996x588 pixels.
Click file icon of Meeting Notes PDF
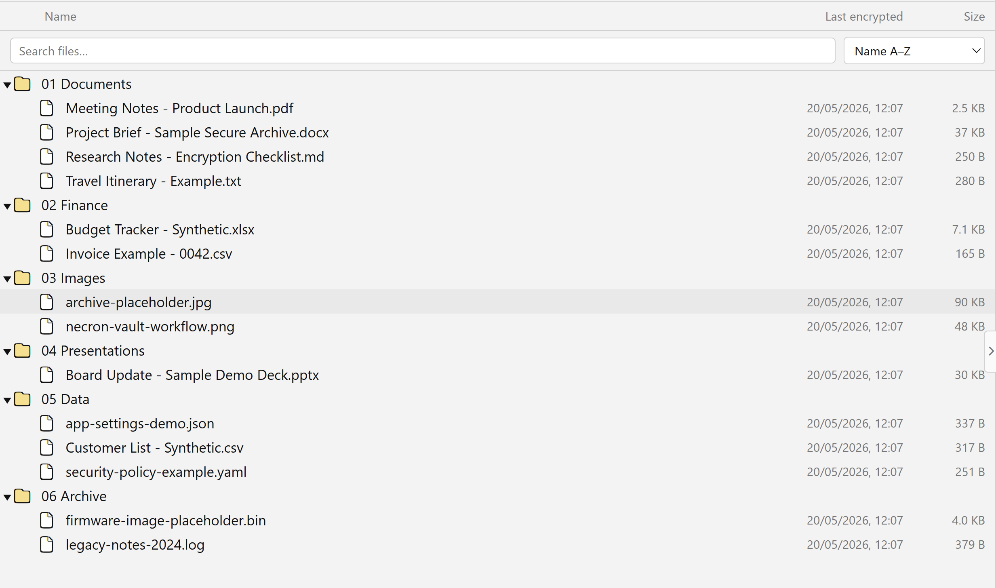coord(46,108)
